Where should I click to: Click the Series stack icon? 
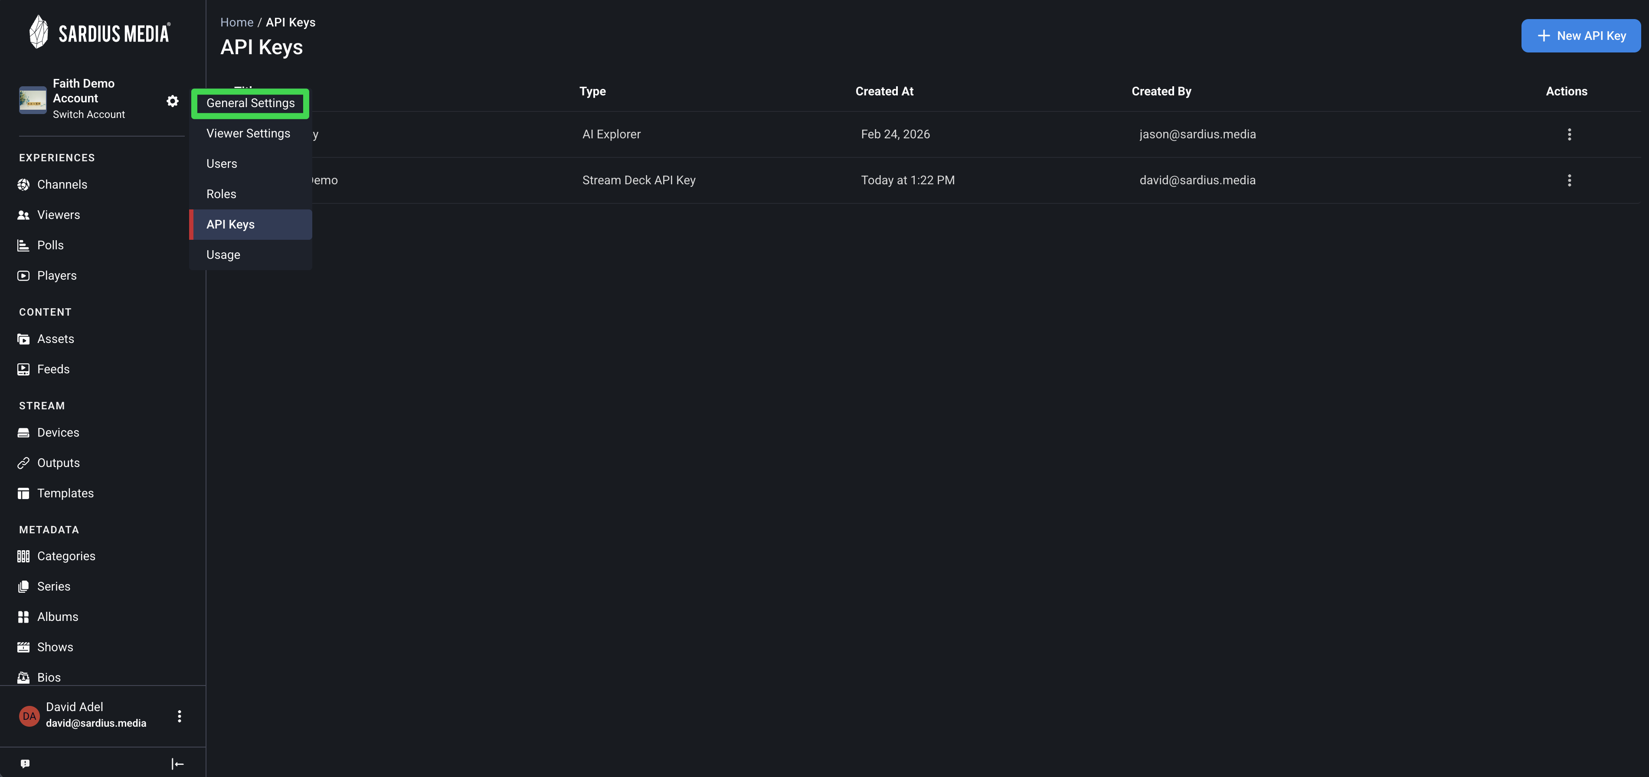click(x=24, y=587)
